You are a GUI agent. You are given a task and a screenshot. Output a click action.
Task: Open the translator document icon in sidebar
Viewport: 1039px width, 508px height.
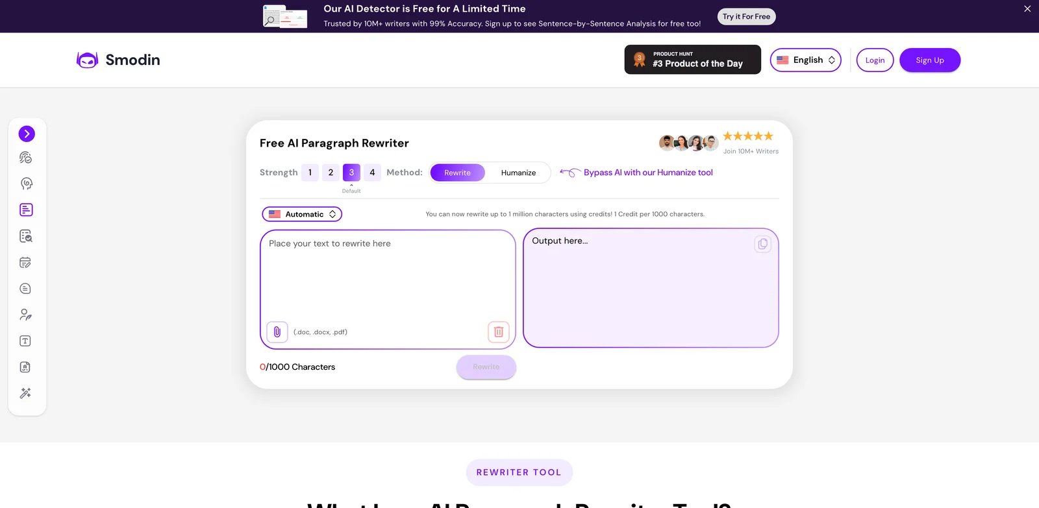click(25, 367)
